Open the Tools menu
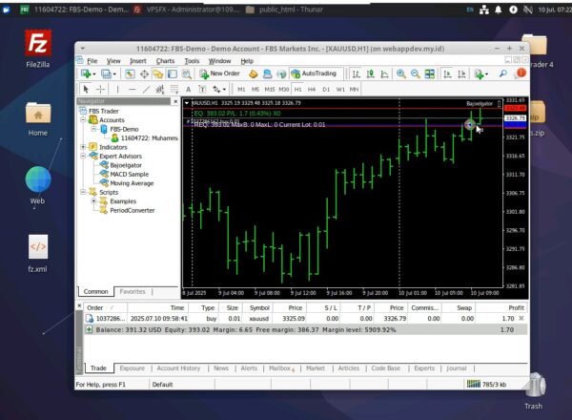This screenshot has width=572, height=420. (192, 61)
